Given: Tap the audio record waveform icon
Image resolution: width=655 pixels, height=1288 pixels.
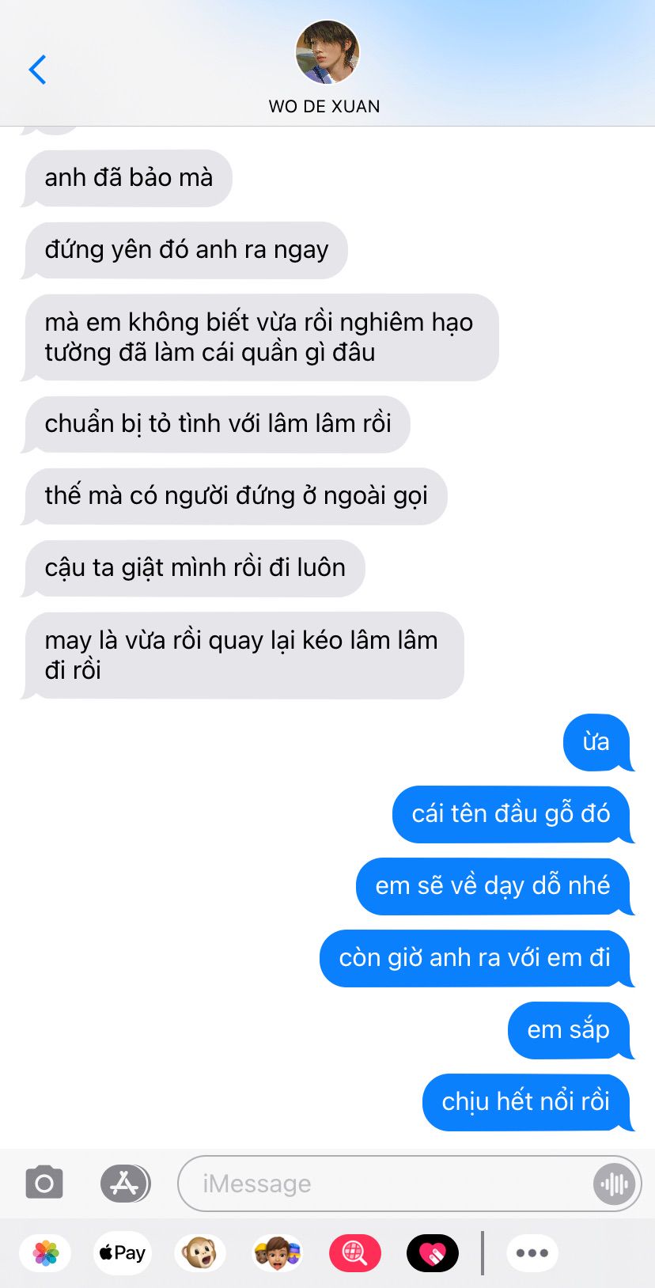Looking at the screenshot, I should tap(615, 1184).
